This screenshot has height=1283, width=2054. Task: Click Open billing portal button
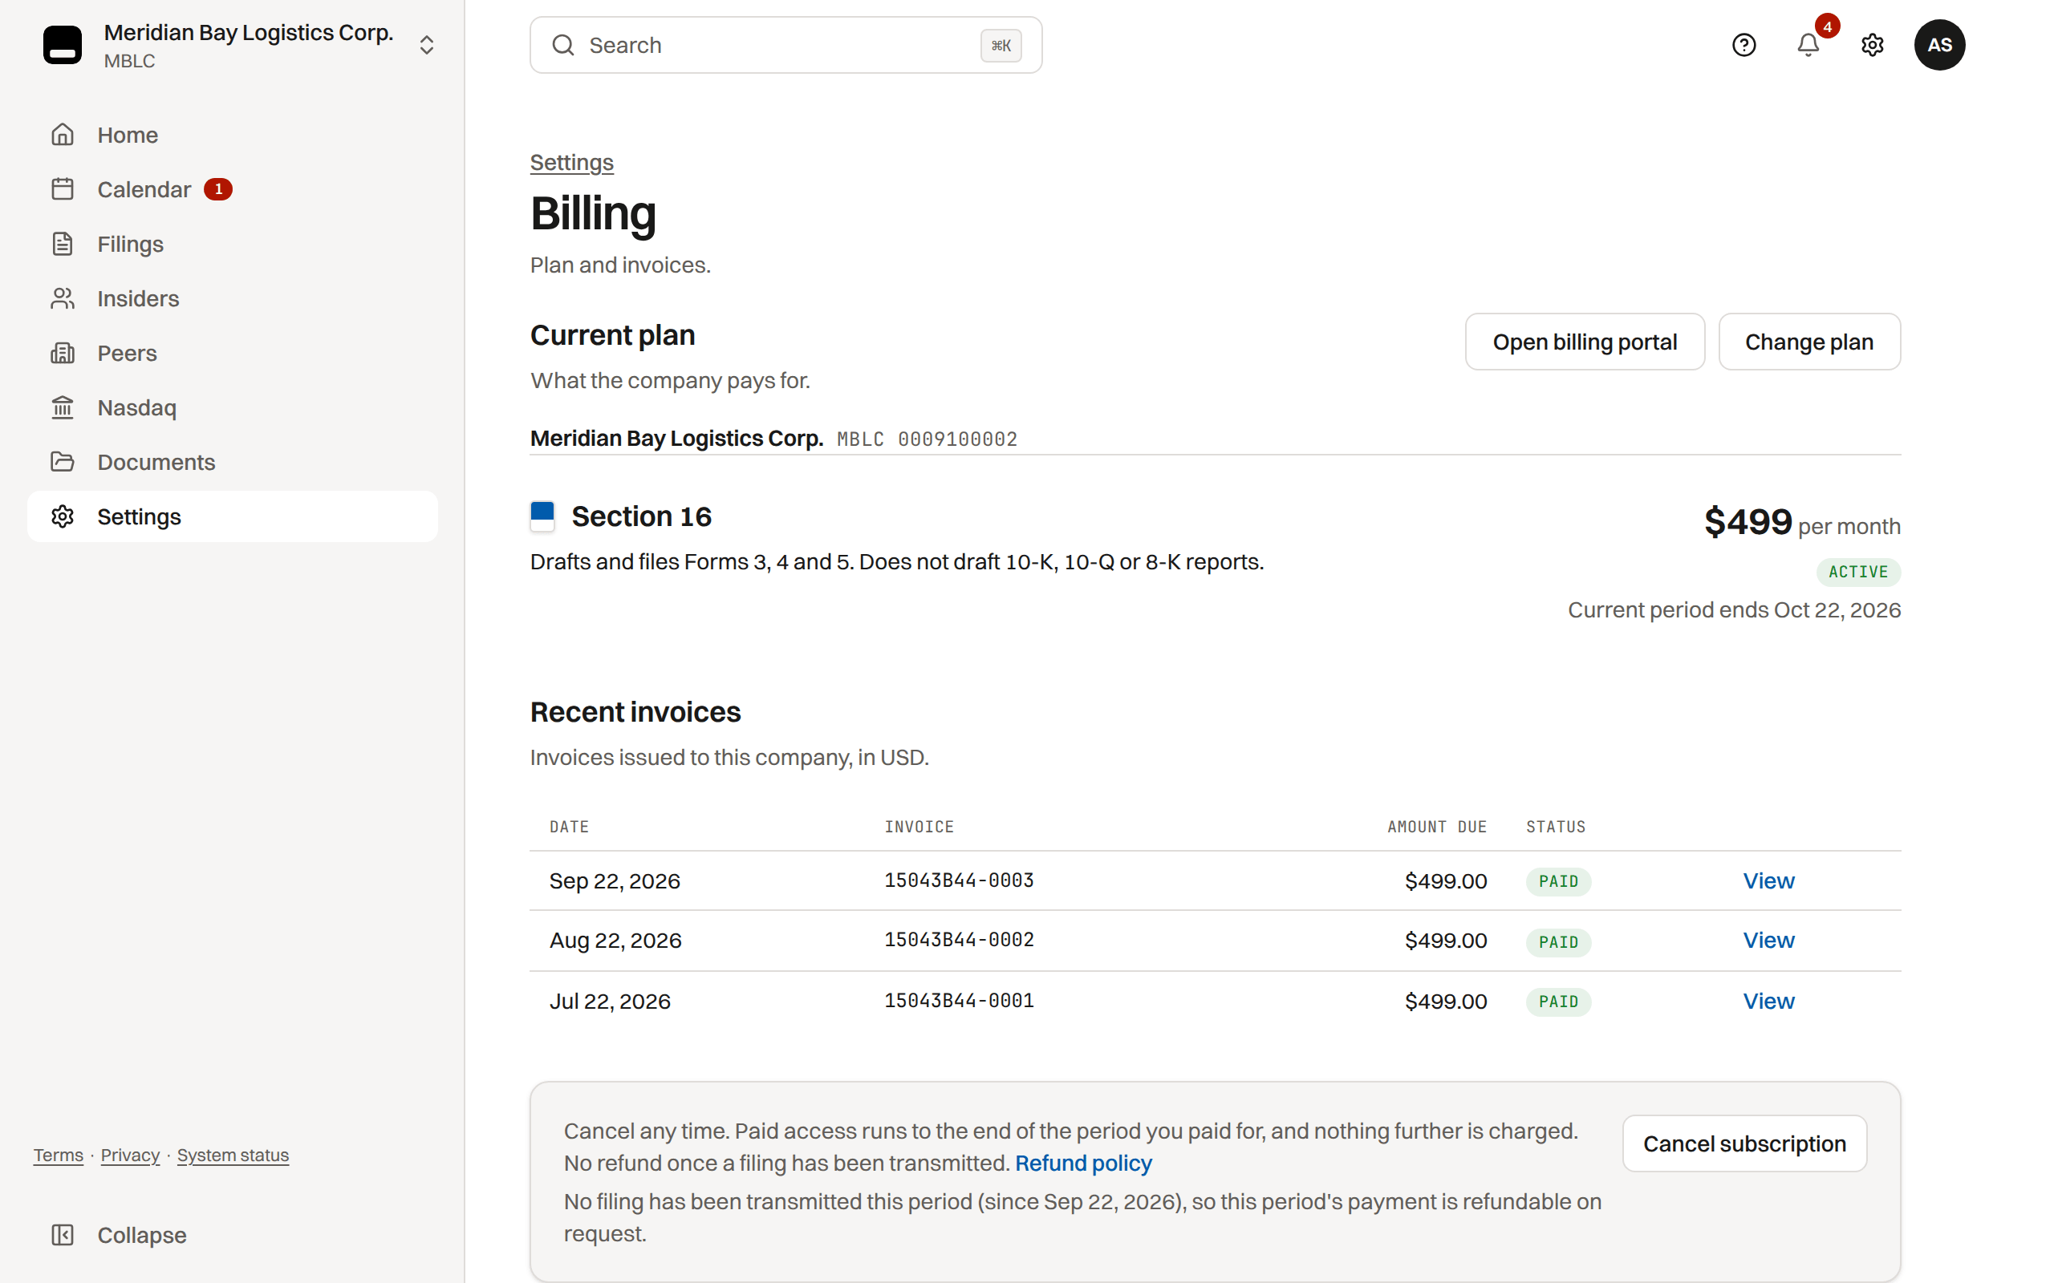1585,342
